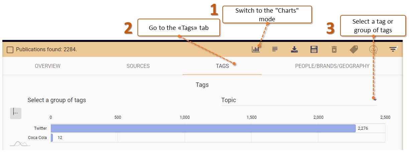Click the small Coca Cola bar
The height and width of the screenshot is (152, 409).
tap(52, 138)
